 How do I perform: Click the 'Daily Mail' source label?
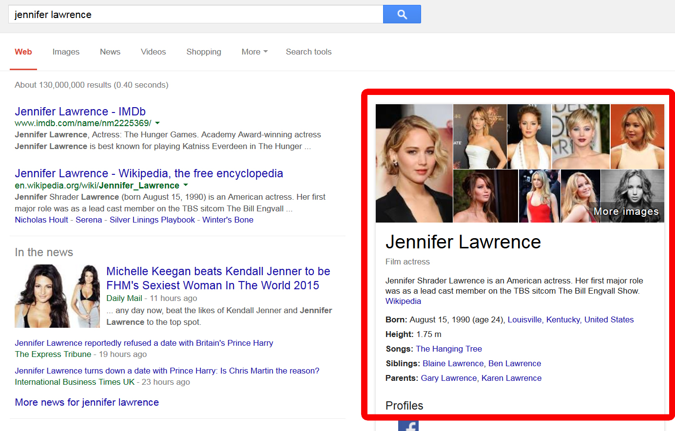coord(124,298)
